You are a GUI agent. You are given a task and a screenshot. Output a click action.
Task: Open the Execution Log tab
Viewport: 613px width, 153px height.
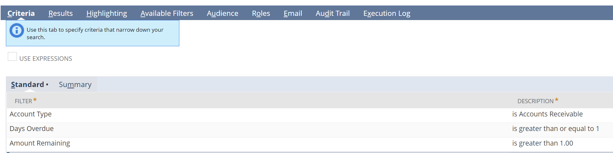tap(387, 13)
